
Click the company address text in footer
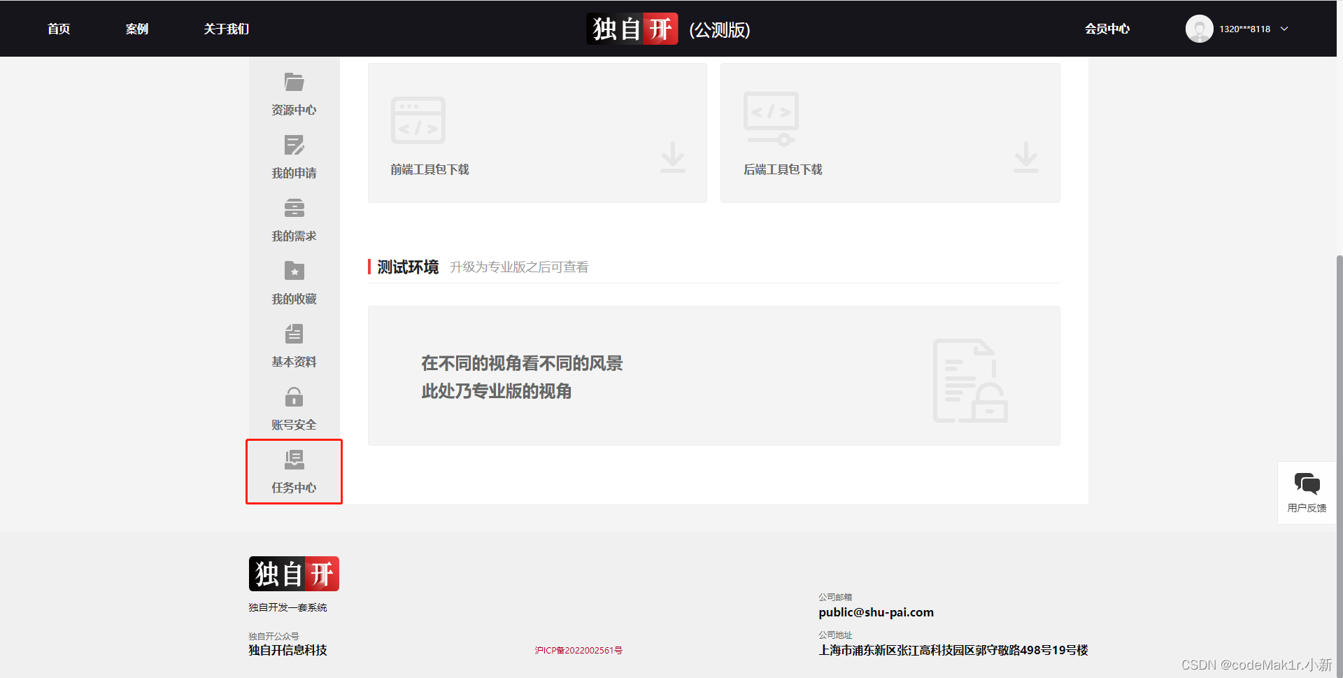953,650
